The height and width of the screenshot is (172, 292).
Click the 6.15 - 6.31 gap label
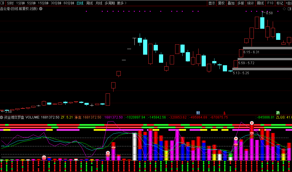[251, 52]
